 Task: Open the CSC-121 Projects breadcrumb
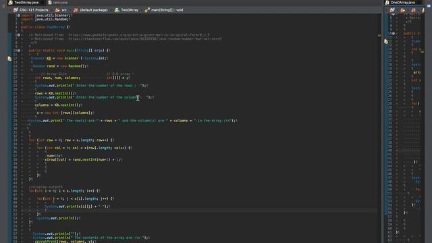coord(34,10)
